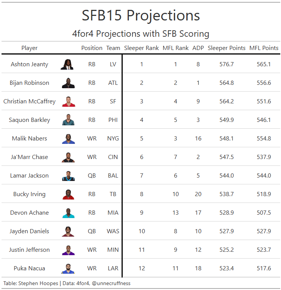
Task: Click the Ja'Marr Chase player name
Action: coord(30,157)
